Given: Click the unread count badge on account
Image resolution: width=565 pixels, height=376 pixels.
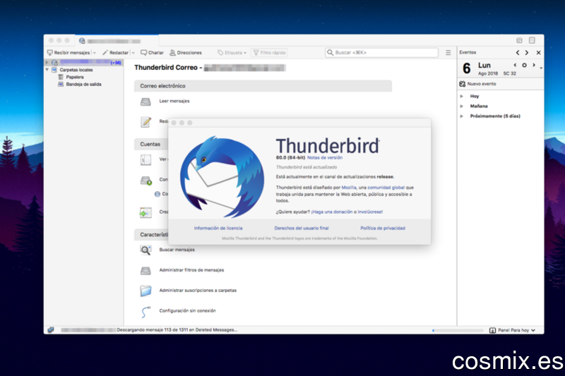Looking at the screenshot, I should (116, 63).
